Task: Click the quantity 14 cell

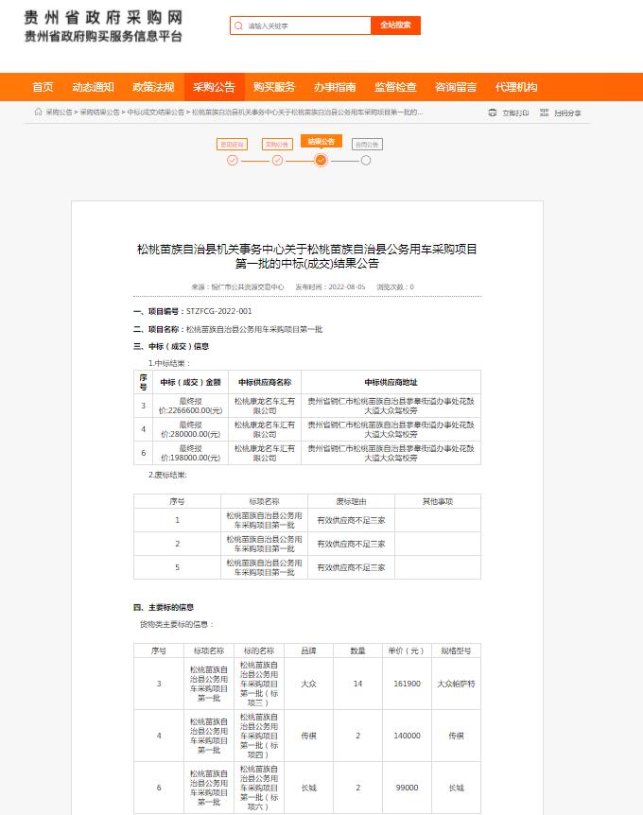Action: 357,684
